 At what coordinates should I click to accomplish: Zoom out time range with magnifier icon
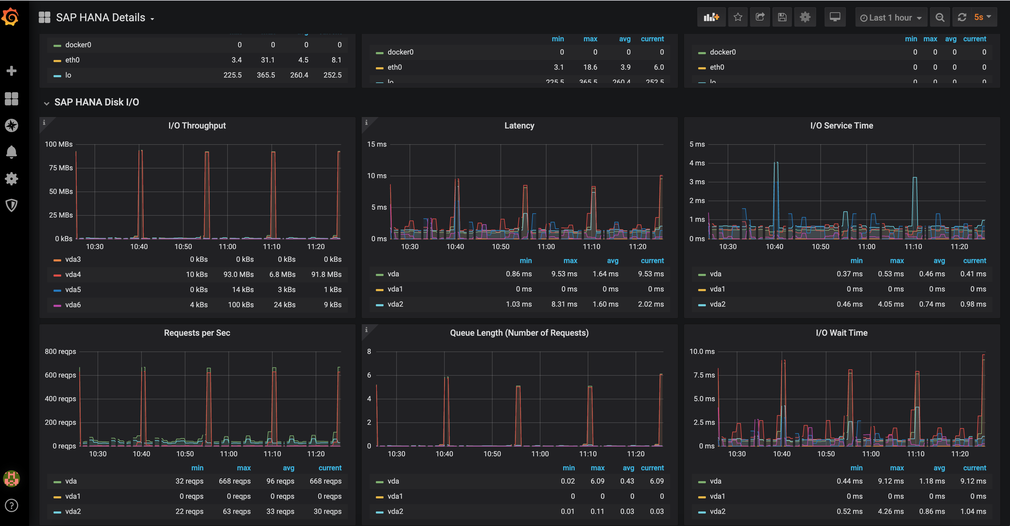pyautogui.click(x=940, y=17)
